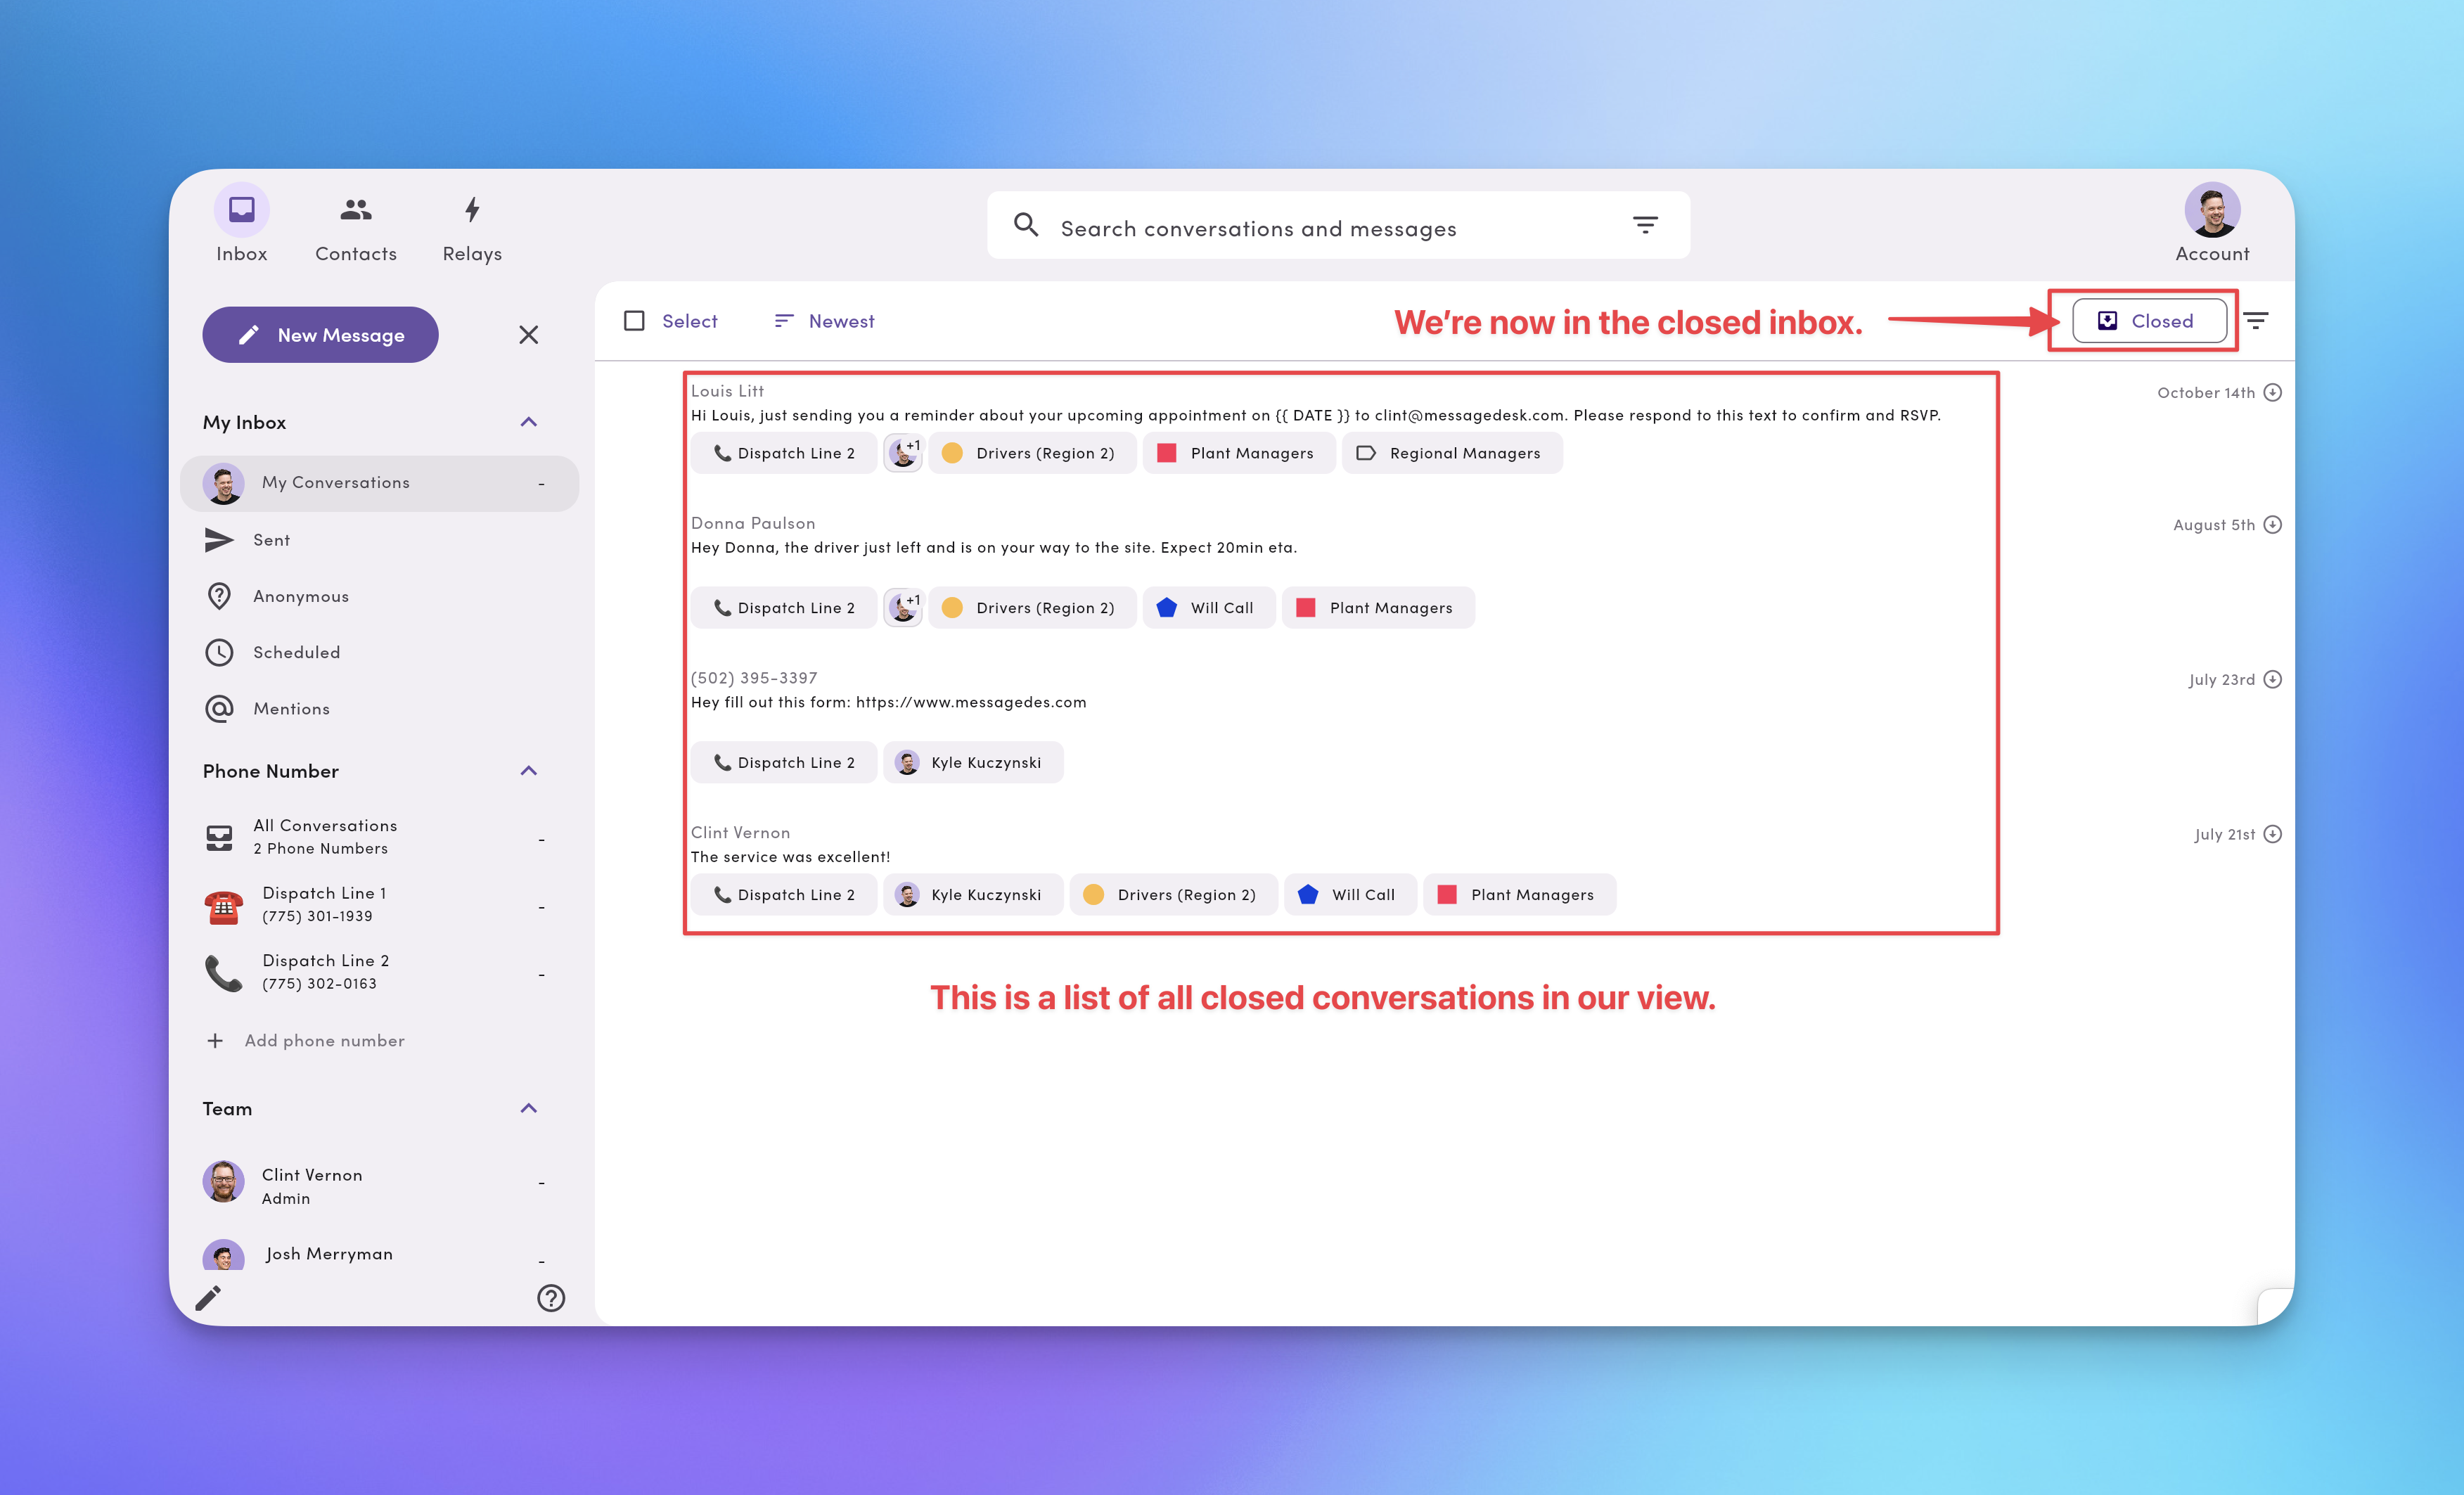The height and width of the screenshot is (1495, 2464).
Task: Click the search filter icon in search bar
Action: pos(1645,225)
